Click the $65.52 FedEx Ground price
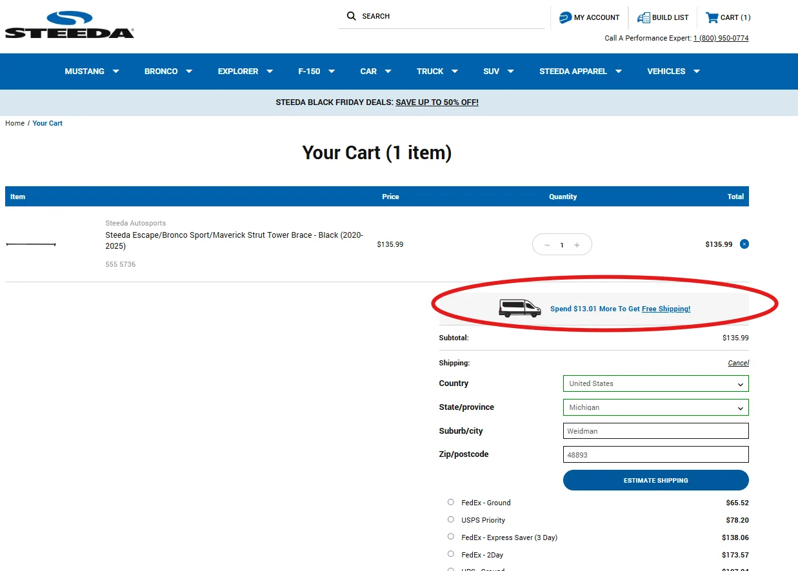 coord(737,503)
